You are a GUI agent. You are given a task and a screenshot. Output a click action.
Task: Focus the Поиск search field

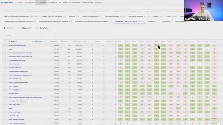click(x=29, y=35)
